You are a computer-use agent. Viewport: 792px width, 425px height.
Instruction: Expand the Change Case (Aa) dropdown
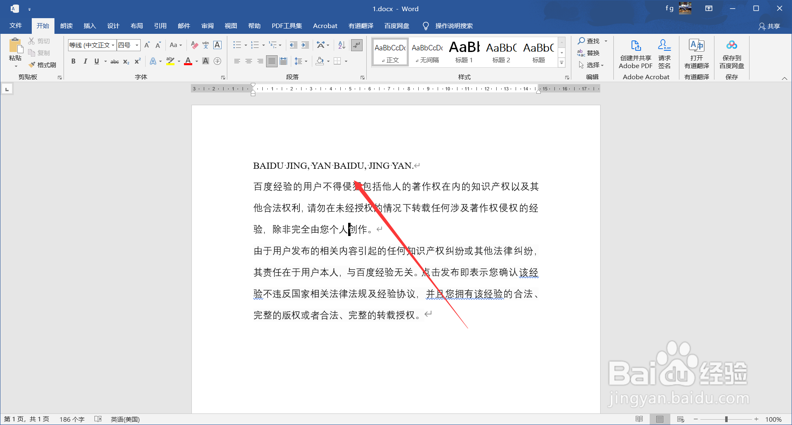click(180, 45)
